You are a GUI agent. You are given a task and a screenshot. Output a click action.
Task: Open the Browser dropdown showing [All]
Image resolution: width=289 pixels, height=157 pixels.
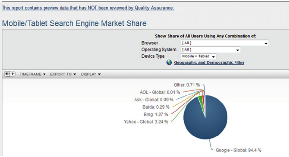(x=225, y=43)
